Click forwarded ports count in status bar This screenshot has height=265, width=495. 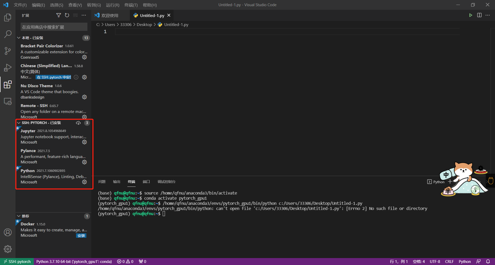click(x=143, y=261)
